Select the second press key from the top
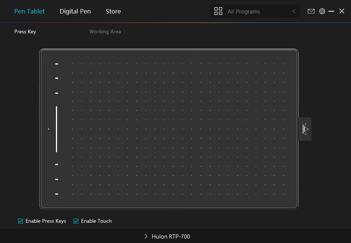 click(x=57, y=78)
